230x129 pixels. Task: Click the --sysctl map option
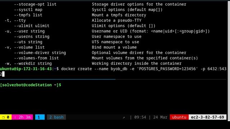click(28, 10)
